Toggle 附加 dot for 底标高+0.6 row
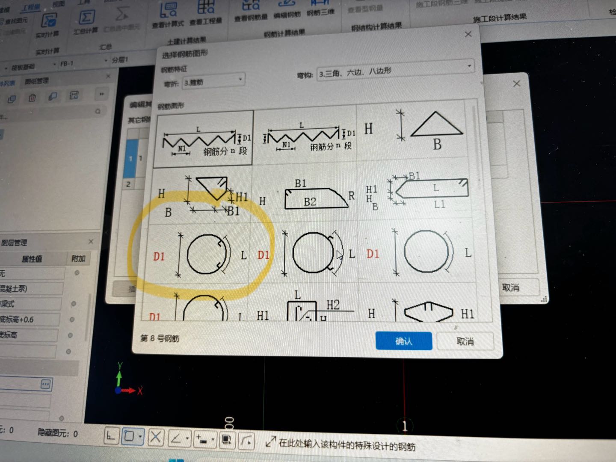The height and width of the screenshot is (462, 616). coord(72,319)
